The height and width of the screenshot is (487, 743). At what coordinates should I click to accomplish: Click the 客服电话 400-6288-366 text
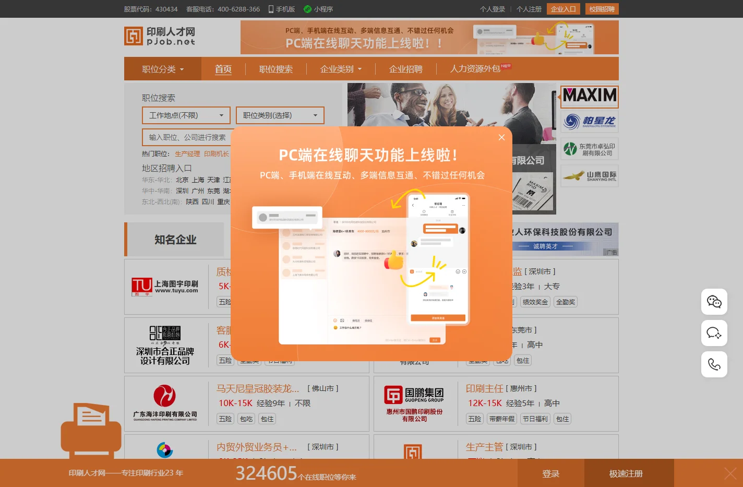tap(223, 9)
